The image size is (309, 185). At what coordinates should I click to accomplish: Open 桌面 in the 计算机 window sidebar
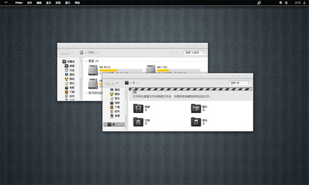click(x=70, y=66)
